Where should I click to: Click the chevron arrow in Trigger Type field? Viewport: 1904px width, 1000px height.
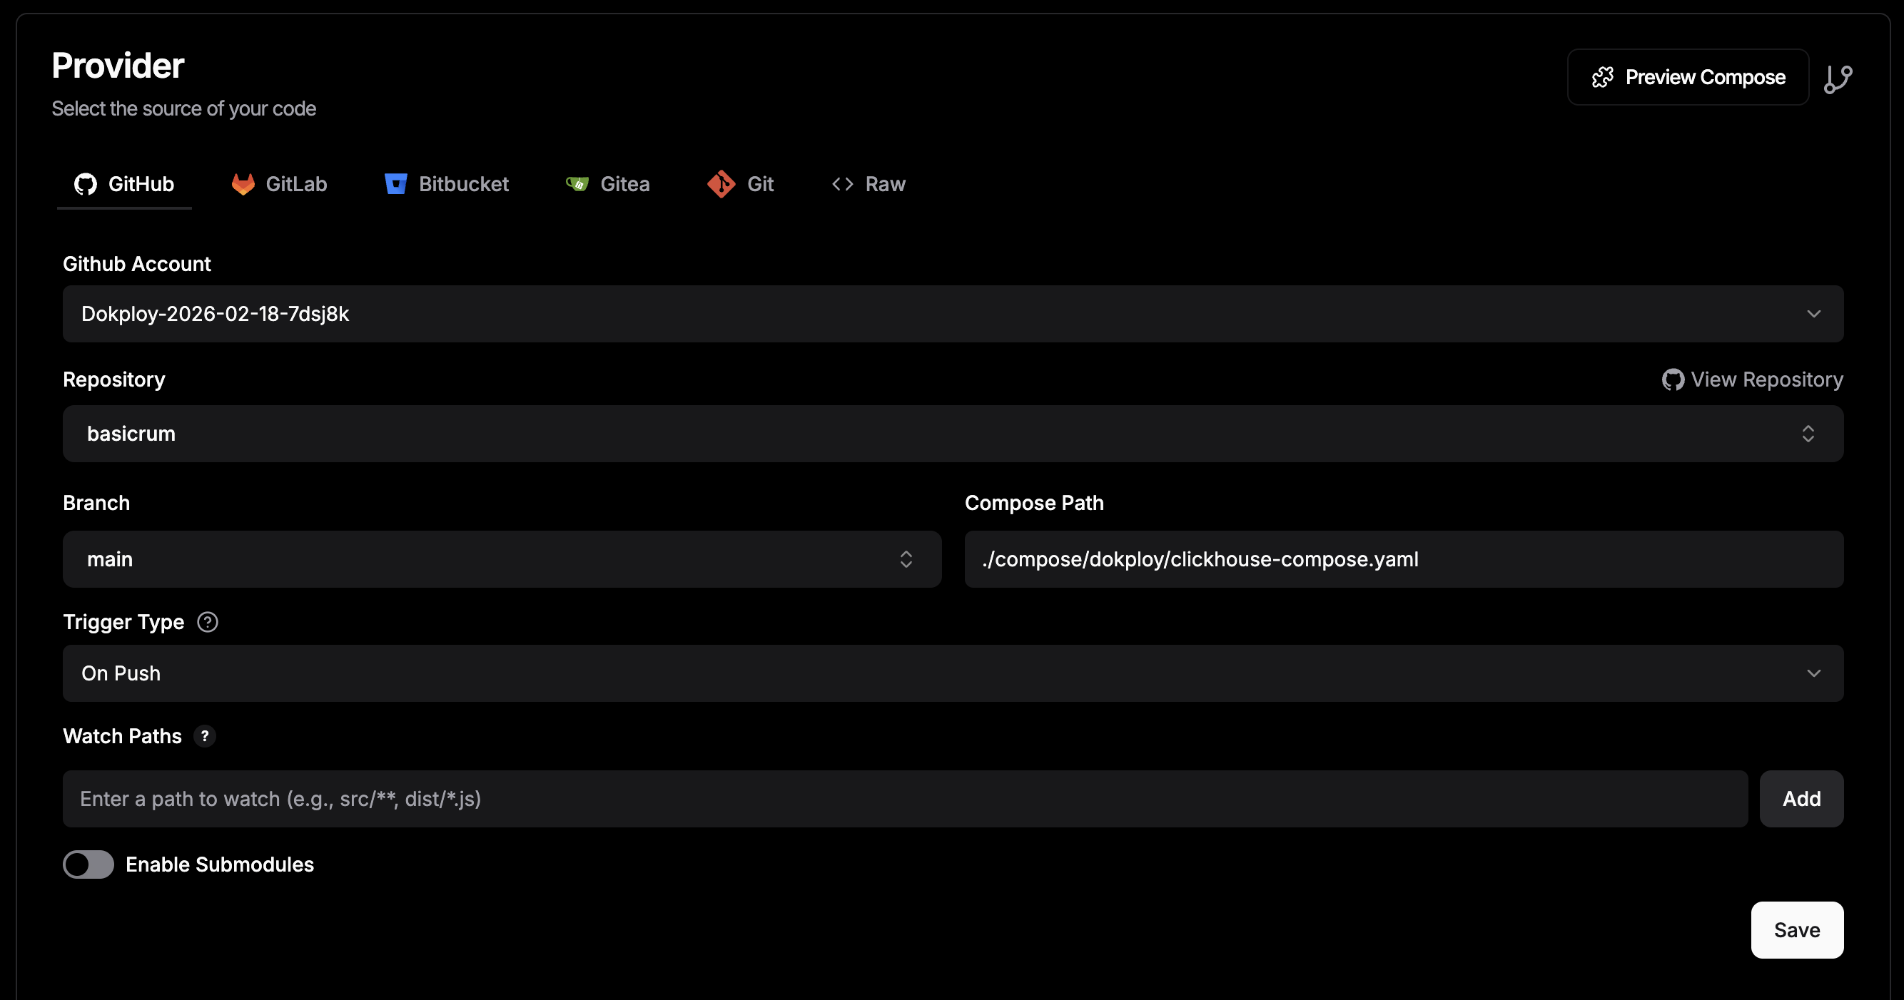pyautogui.click(x=1814, y=673)
